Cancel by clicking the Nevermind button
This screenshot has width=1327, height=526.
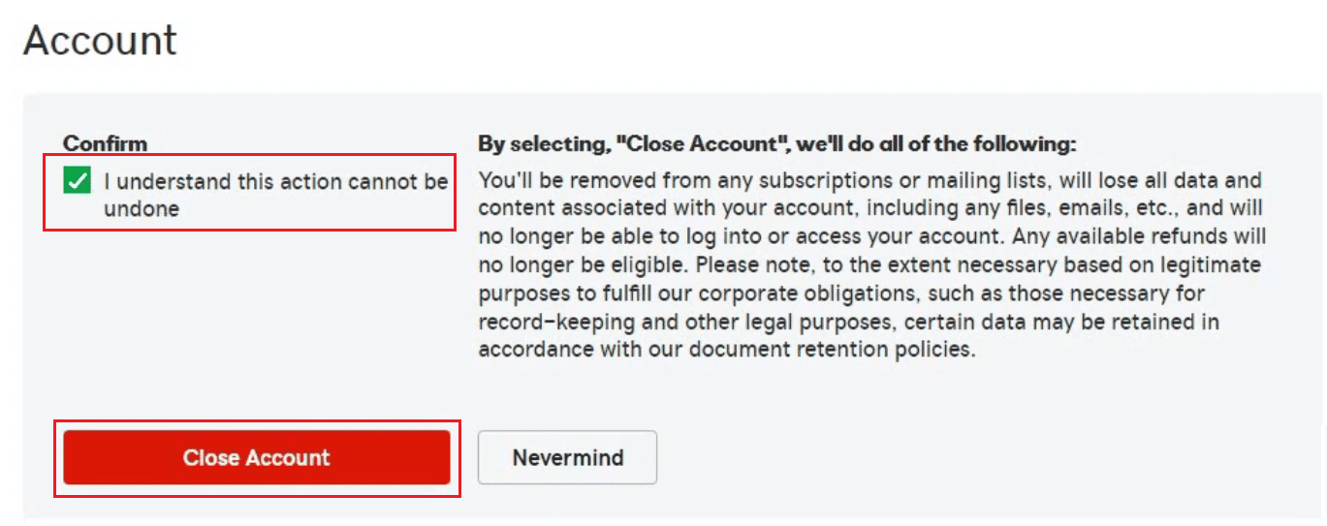click(567, 457)
